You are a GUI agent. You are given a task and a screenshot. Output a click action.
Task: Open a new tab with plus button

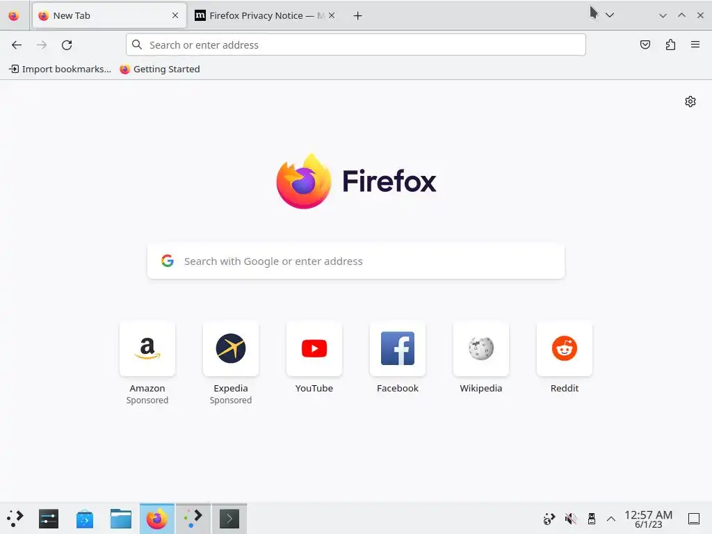[358, 16]
